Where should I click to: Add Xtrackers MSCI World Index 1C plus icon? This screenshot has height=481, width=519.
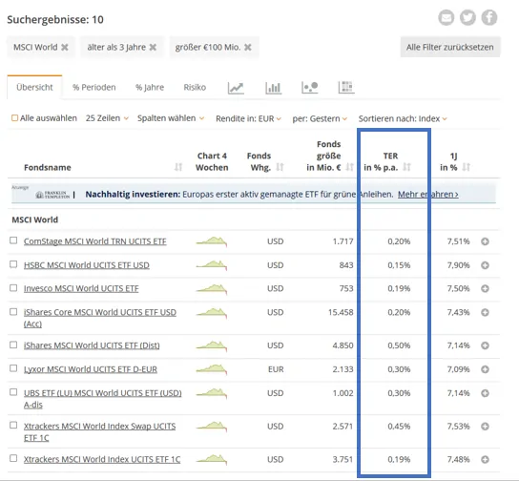point(485,459)
